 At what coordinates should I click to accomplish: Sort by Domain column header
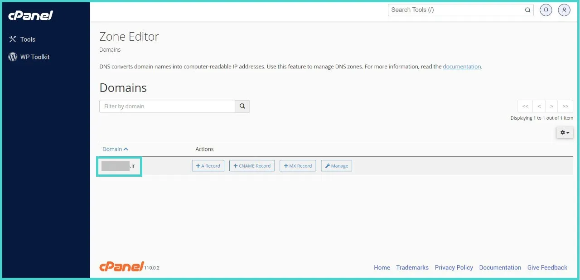click(115, 149)
